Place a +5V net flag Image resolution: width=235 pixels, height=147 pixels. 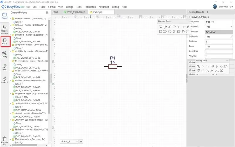pos(203,71)
